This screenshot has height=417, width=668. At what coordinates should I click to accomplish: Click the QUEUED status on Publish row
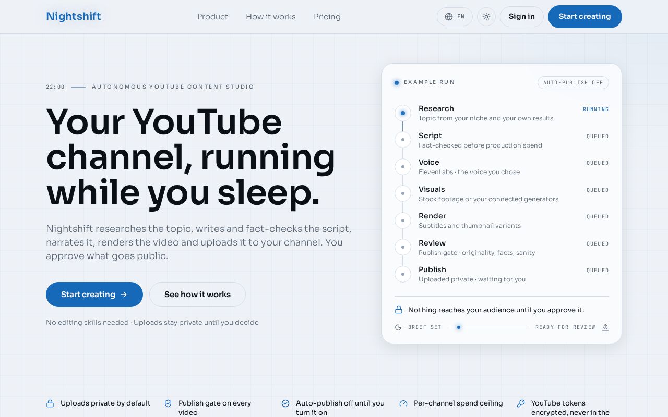coord(598,271)
